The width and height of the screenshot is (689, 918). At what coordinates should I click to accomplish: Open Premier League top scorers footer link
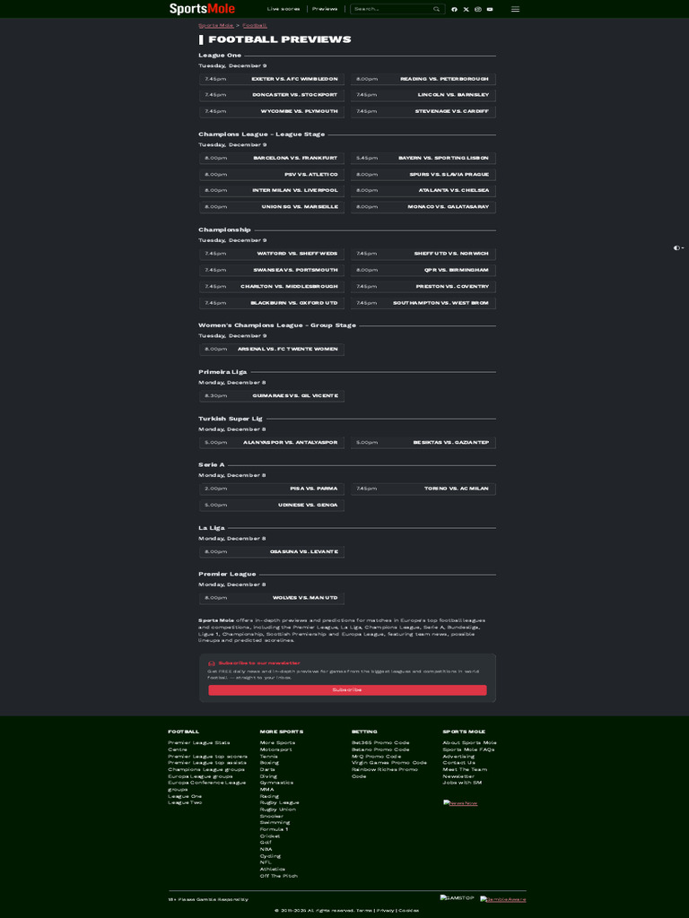tap(207, 757)
